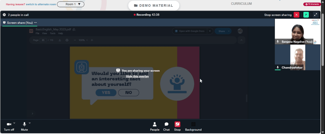Click the green P participant avatar icon
This screenshot has width=325, height=134.
[306, 15]
